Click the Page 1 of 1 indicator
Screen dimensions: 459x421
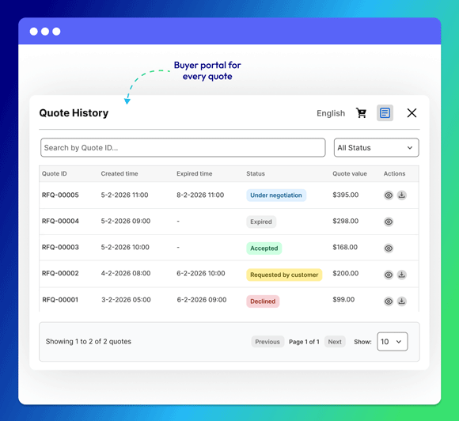pyautogui.click(x=304, y=342)
